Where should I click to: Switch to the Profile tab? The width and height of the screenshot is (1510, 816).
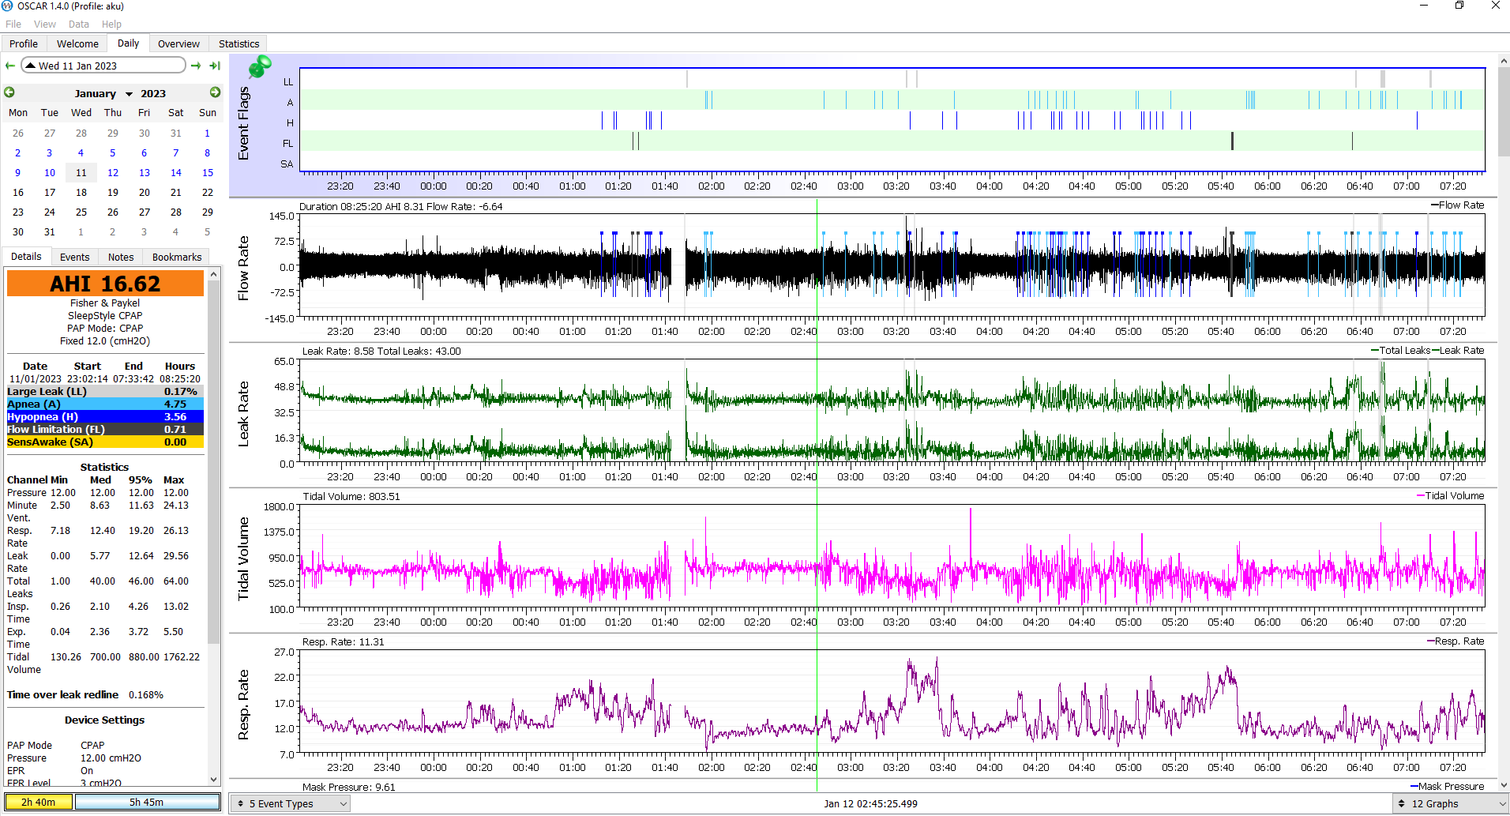click(x=24, y=43)
